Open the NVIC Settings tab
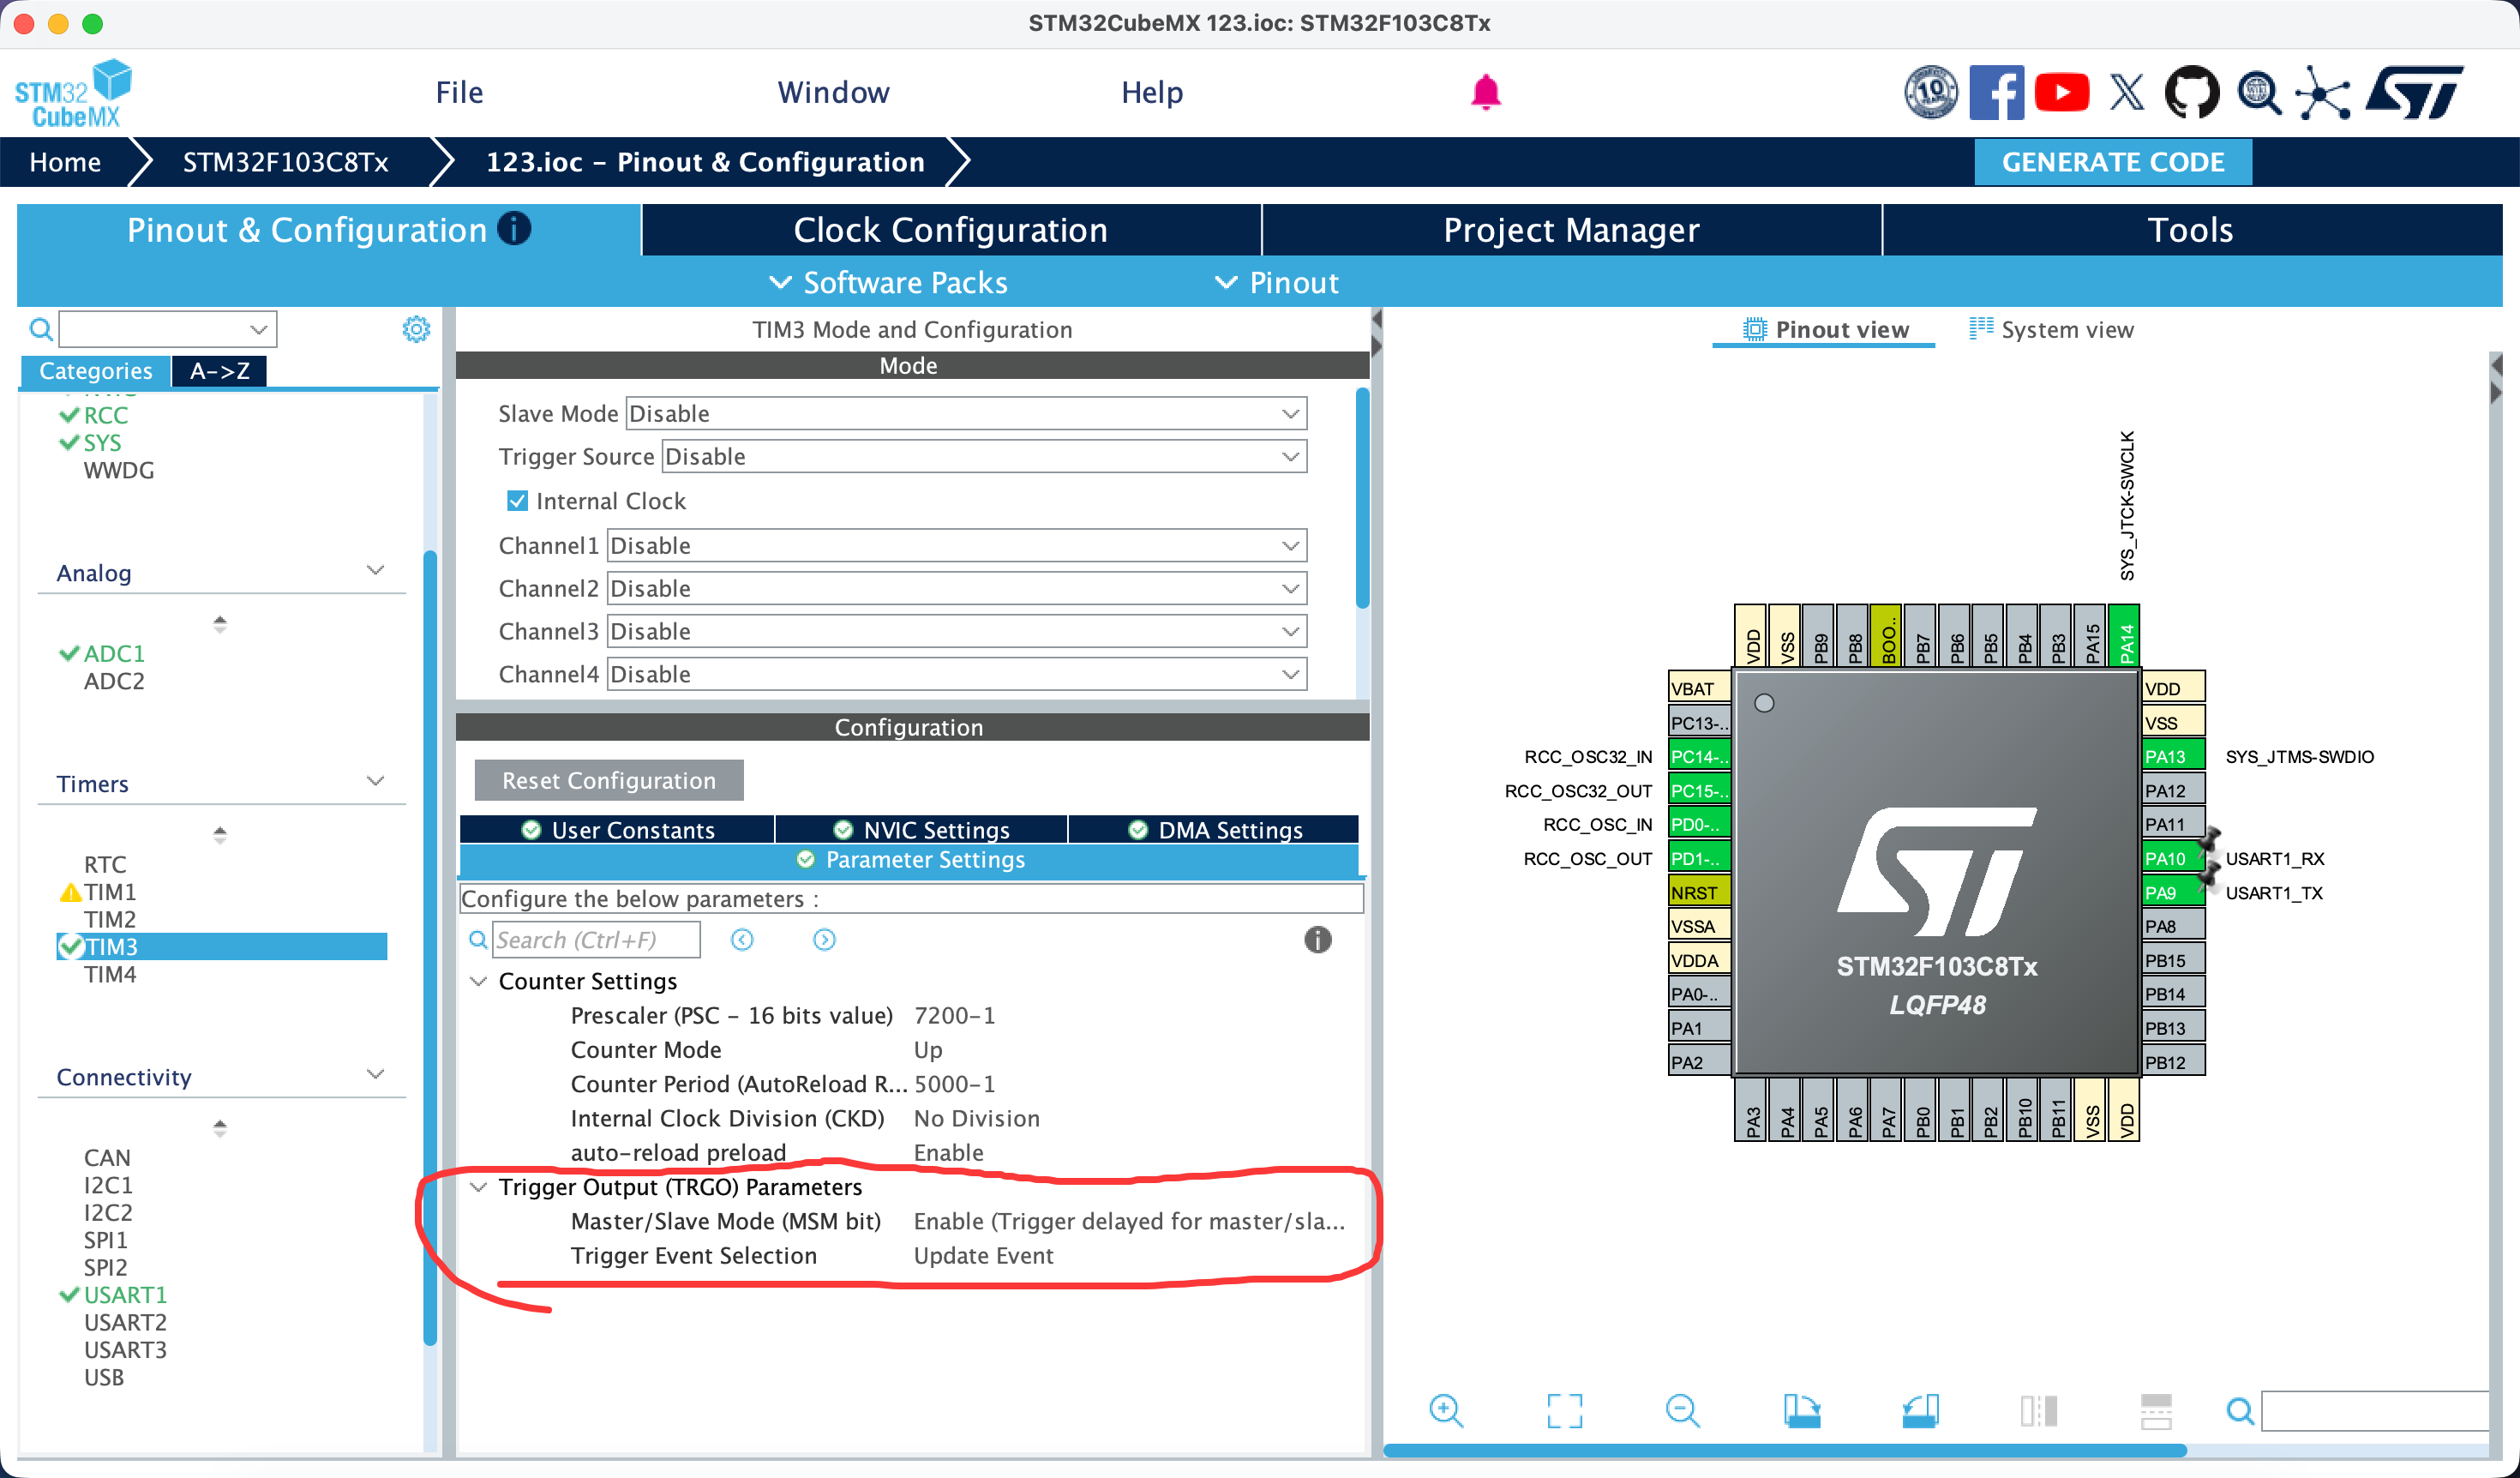This screenshot has height=1478, width=2520. coord(921,830)
